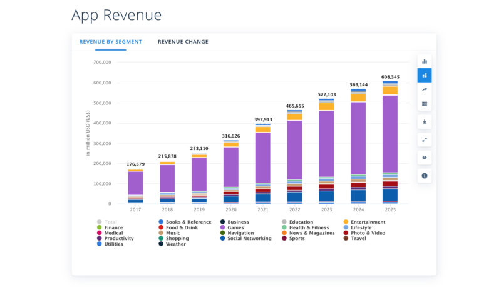
Task: Switch to line chart view
Action: point(425,90)
